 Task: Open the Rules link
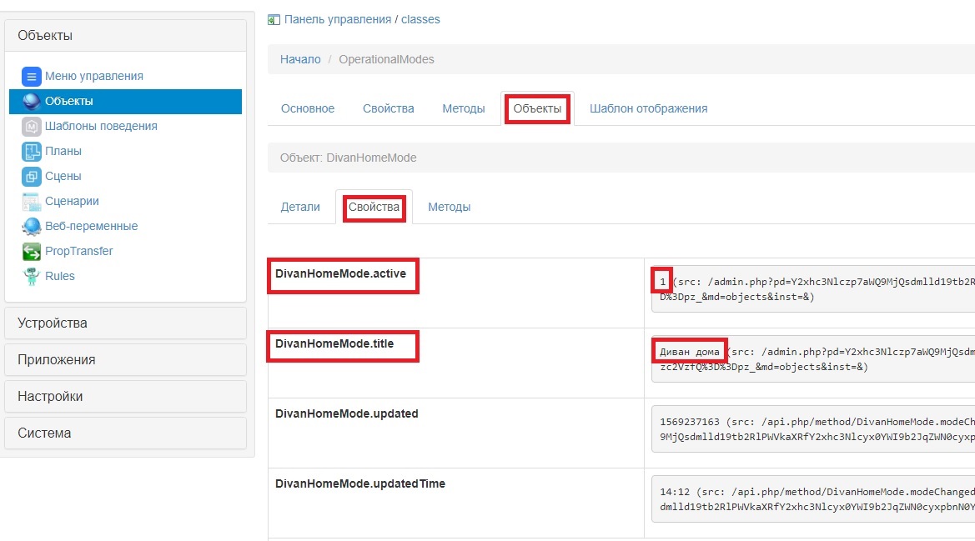60,276
